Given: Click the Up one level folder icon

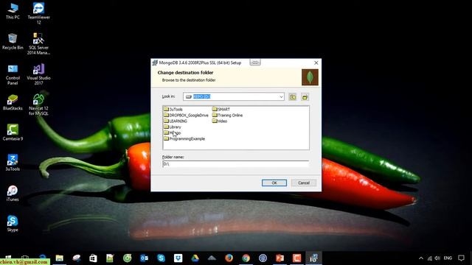Looking at the screenshot, I should coord(292,97).
